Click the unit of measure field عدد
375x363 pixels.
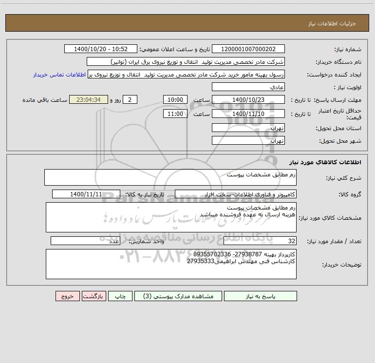click(x=85, y=241)
